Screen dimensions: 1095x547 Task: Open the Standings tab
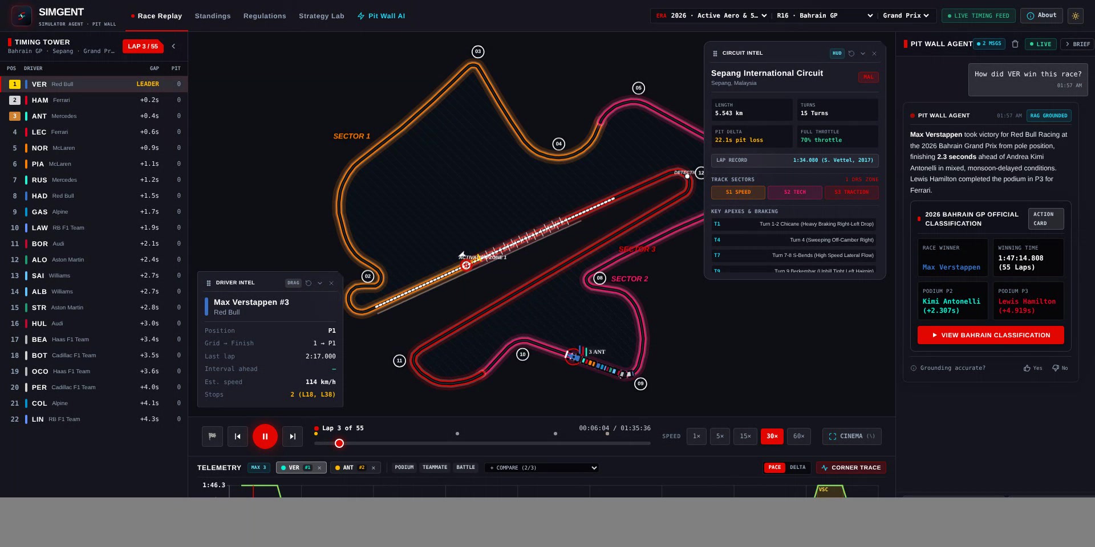point(213,16)
